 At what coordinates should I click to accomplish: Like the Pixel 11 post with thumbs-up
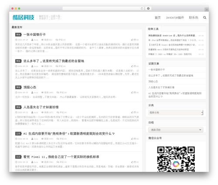135,162
